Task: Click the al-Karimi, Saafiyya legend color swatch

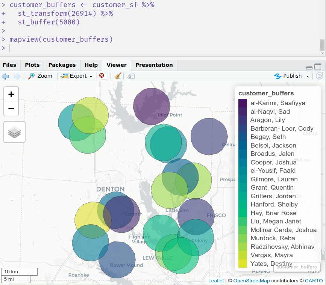Action: pyautogui.click(x=243, y=103)
